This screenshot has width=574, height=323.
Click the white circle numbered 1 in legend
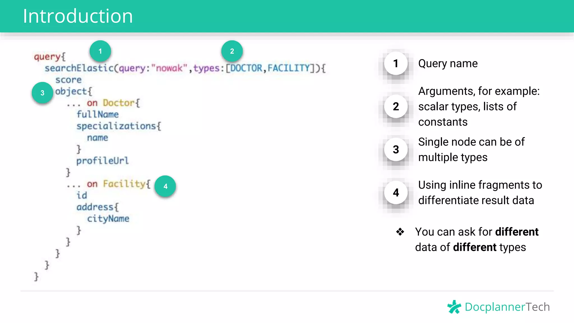tap(396, 63)
